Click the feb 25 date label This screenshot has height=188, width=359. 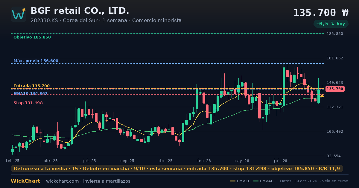[13, 161]
